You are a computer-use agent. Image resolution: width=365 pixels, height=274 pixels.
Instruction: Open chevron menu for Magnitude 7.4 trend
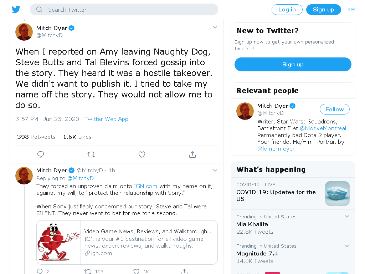click(x=347, y=246)
